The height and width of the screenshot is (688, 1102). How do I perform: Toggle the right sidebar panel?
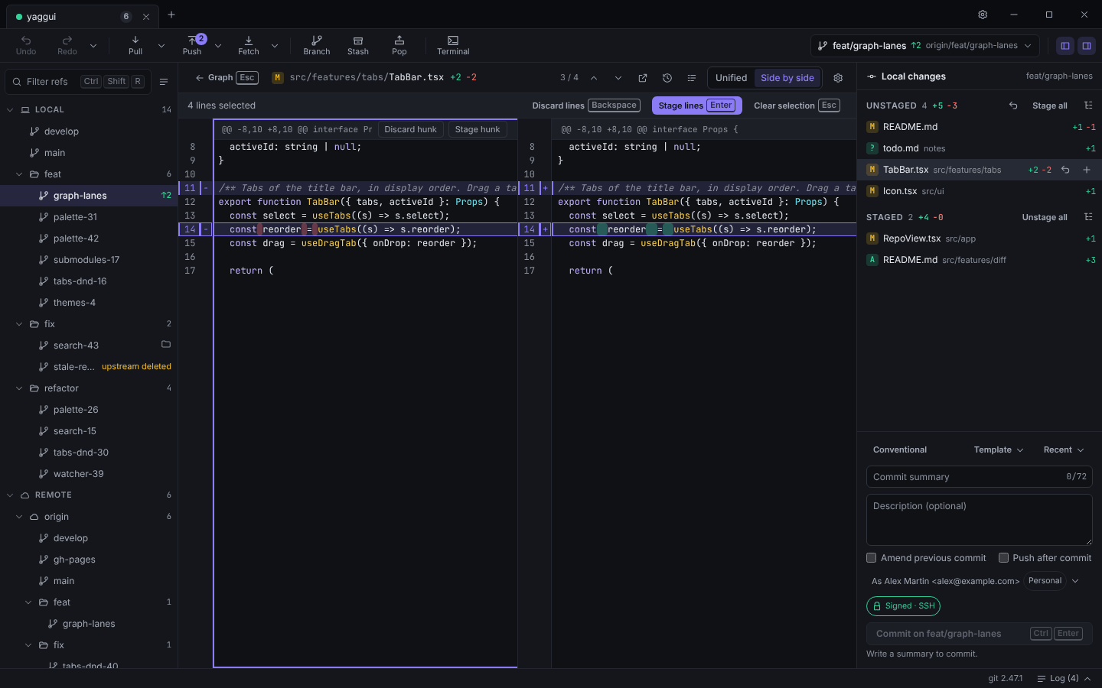pos(1086,46)
